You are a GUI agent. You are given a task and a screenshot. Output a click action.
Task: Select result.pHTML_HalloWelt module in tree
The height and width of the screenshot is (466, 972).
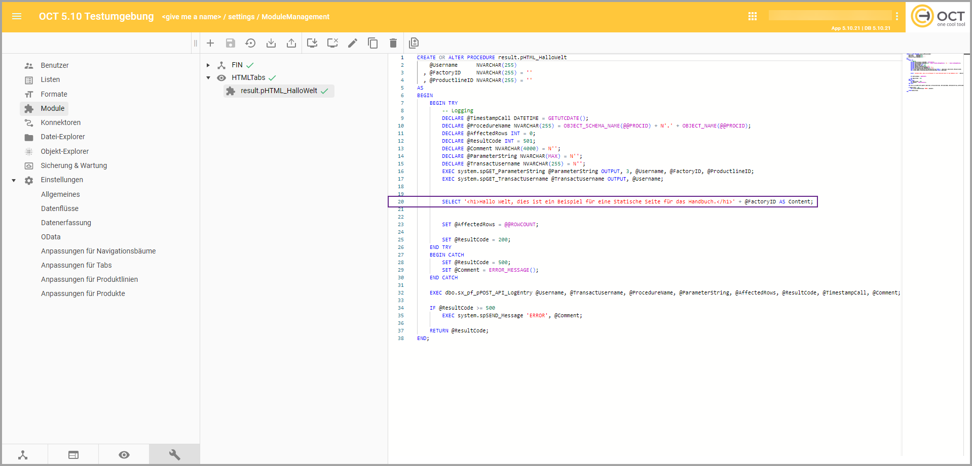click(279, 91)
